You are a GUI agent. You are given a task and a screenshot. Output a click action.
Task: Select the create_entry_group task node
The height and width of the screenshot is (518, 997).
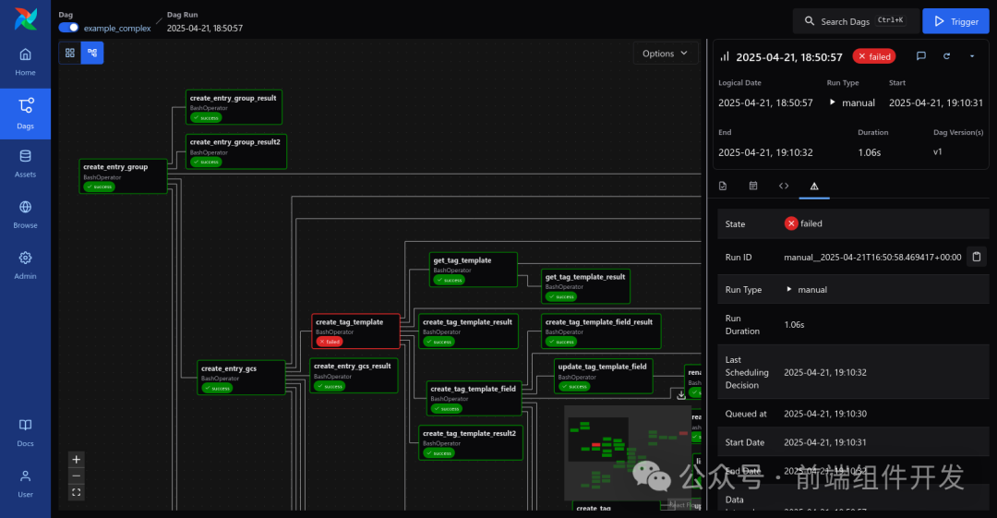click(124, 176)
